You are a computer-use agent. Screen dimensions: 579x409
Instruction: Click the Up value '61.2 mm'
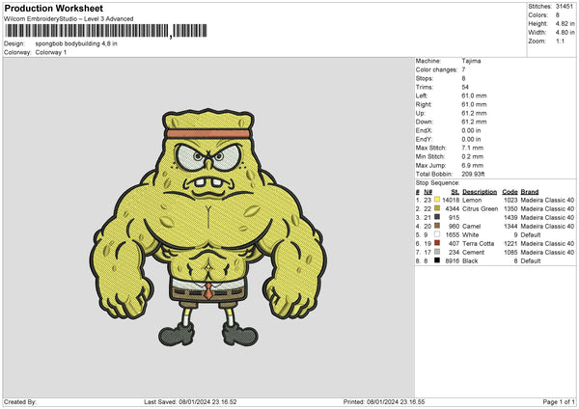pyautogui.click(x=474, y=113)
